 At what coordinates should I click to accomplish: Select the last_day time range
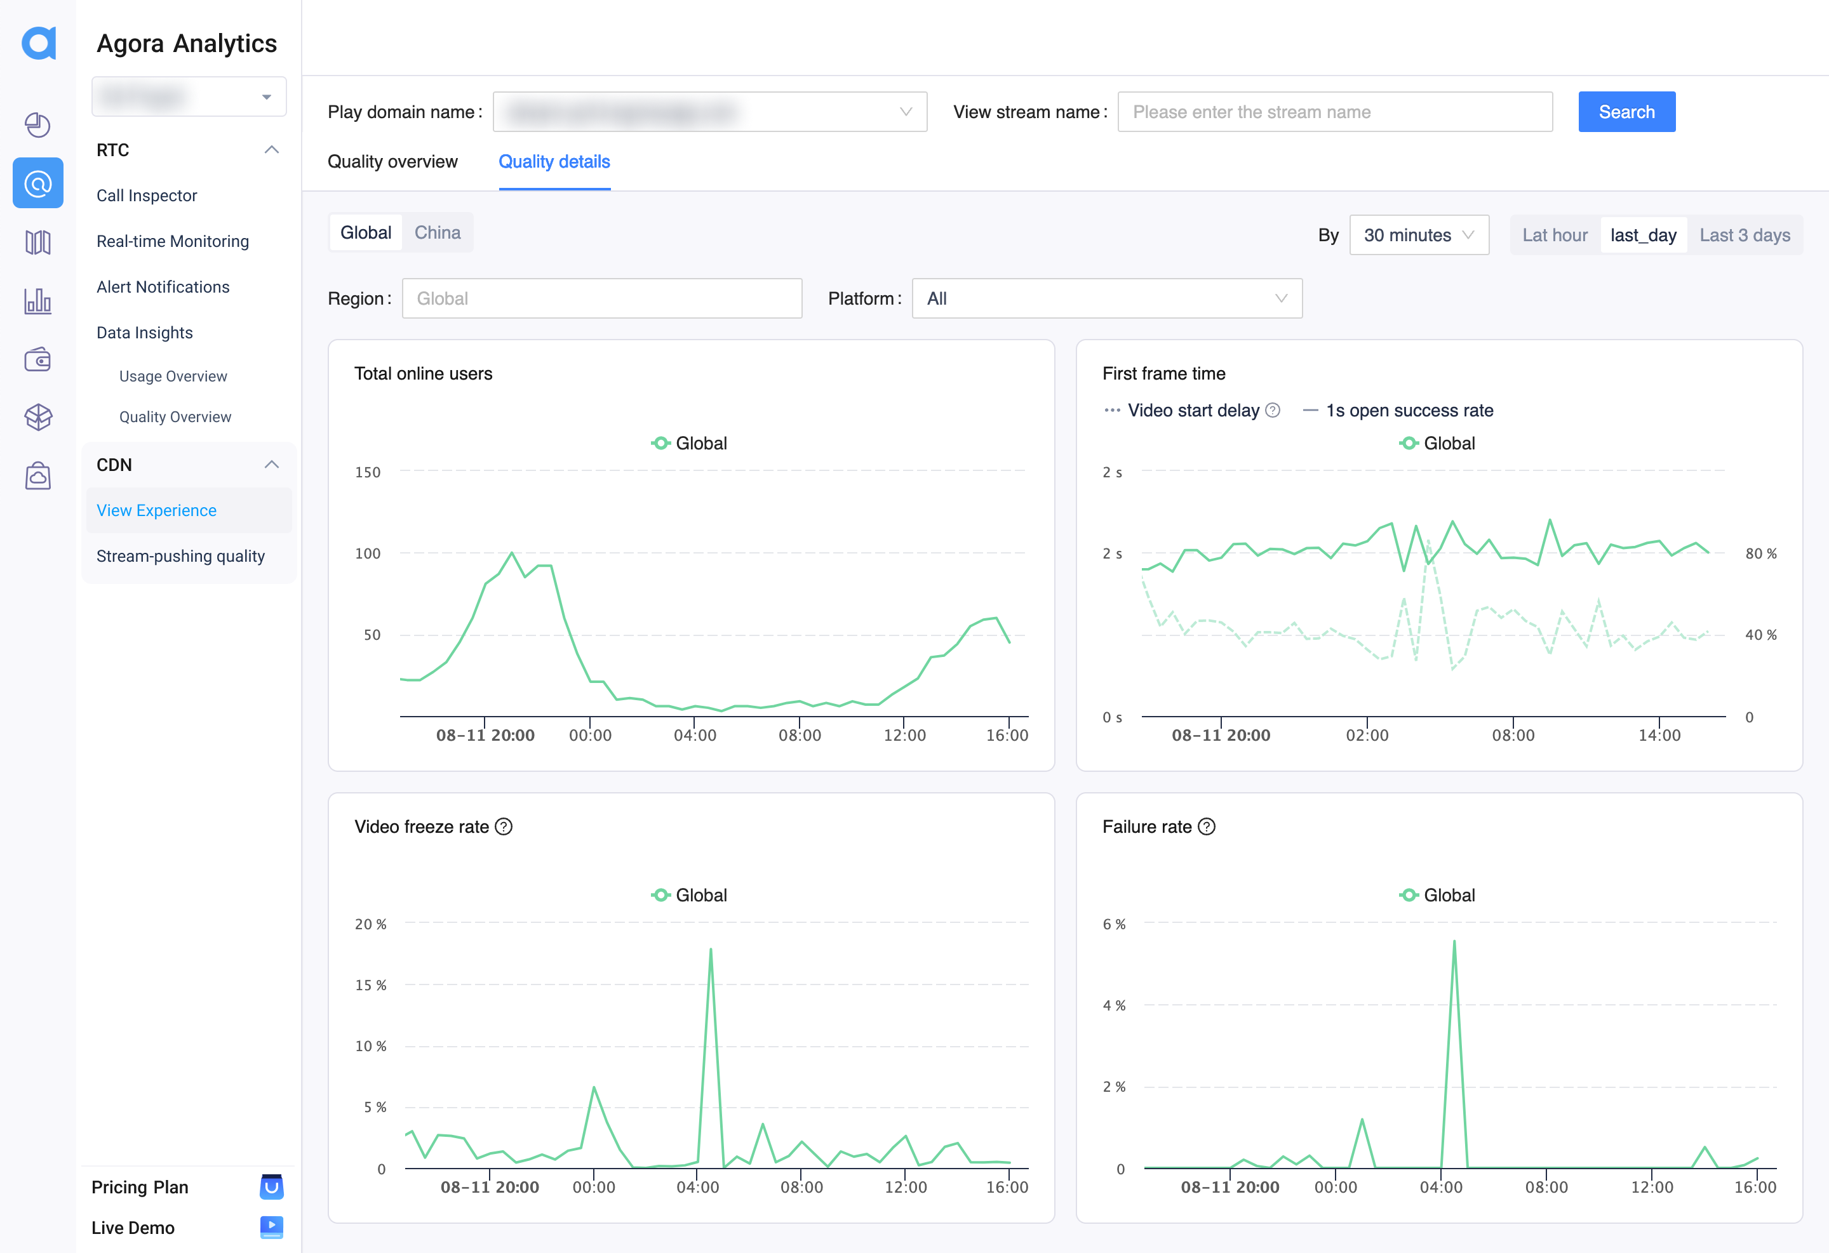[x=1644, y=234]
